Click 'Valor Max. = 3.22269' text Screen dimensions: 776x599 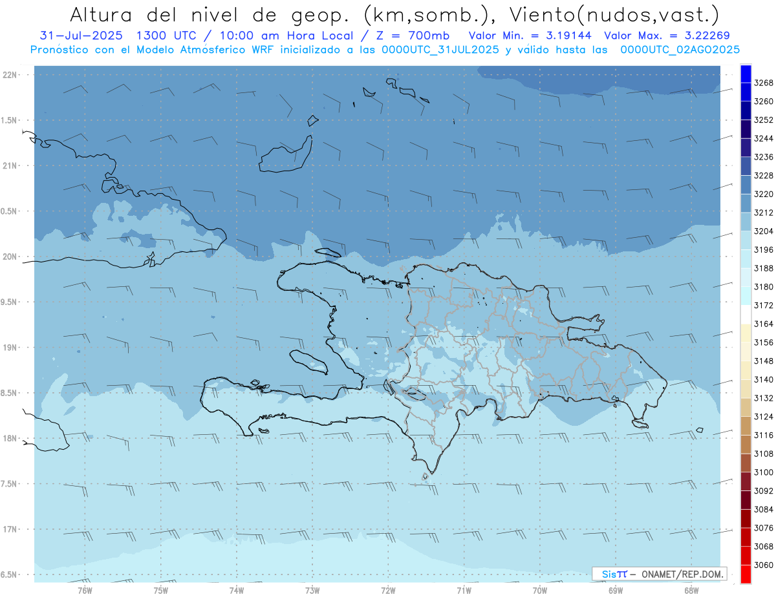tap(667, 36)
